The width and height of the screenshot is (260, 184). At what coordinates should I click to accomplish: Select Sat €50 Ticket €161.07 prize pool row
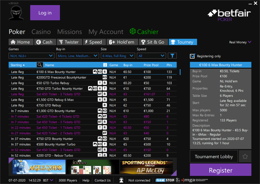(x=92, y=94)
